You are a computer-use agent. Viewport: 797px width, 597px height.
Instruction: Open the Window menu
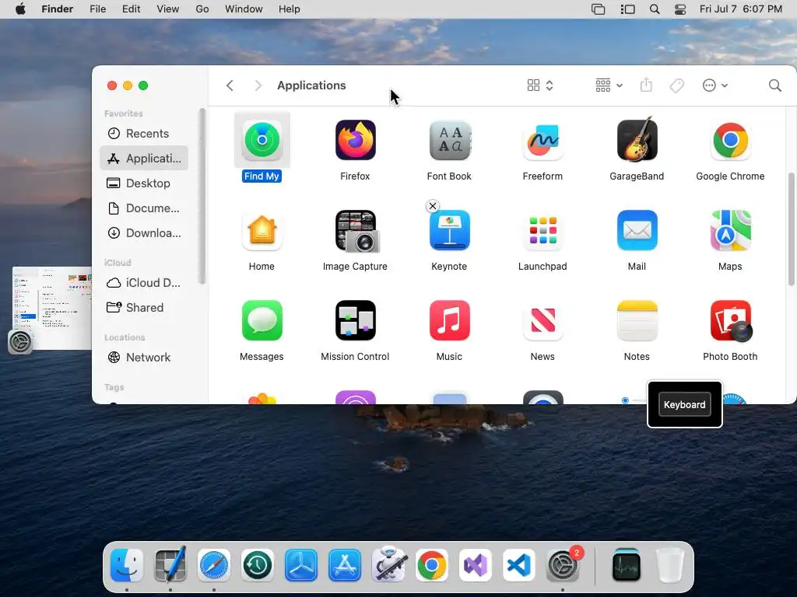(x=244, y=9)
